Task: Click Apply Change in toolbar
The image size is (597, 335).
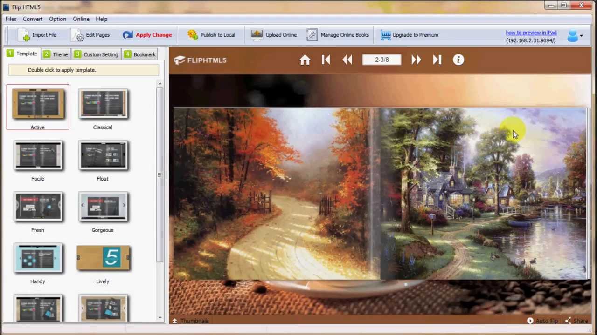Action: click(x=147, y=35)
